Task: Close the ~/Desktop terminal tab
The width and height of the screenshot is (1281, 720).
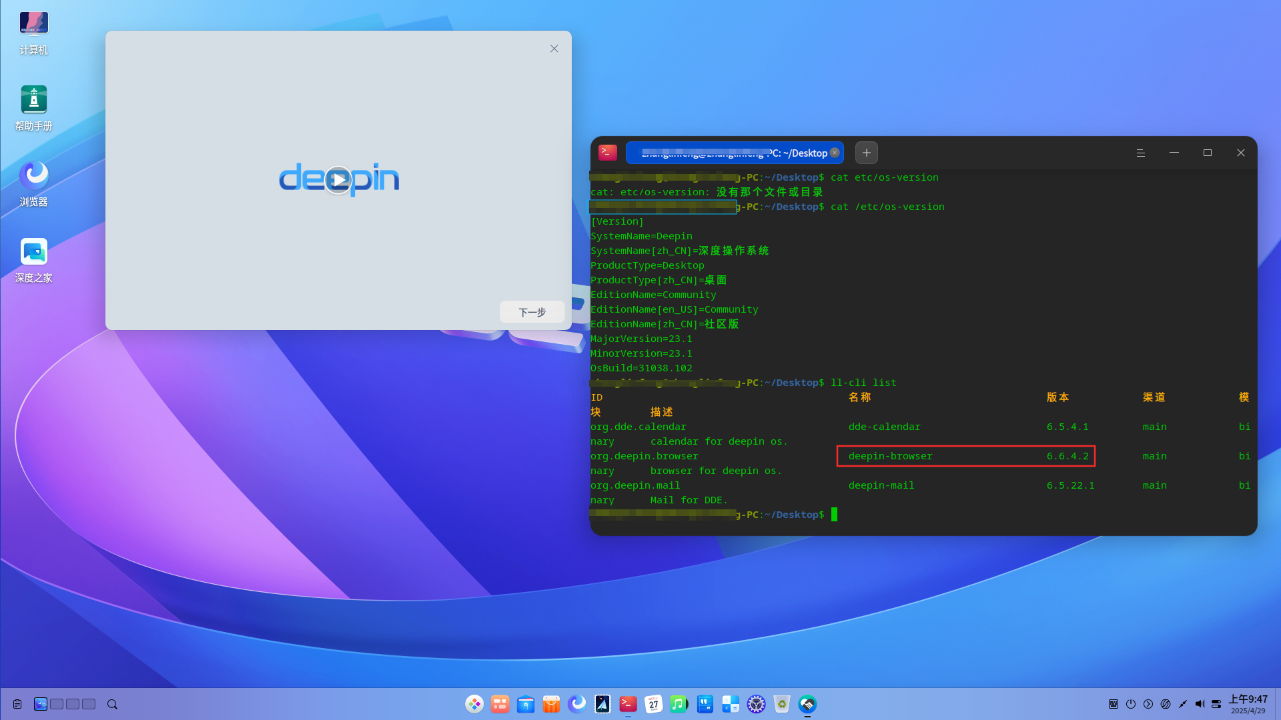Action: (835, 153)
